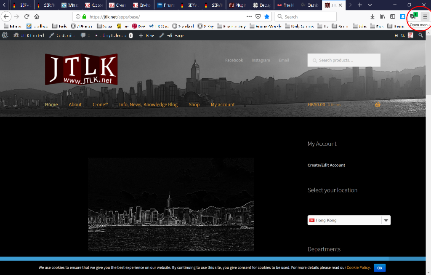The width and height of the screenshot is (431, 275).
Task: Open Info, News, Knowledge Blog menu
Action: tap(148, 104)
